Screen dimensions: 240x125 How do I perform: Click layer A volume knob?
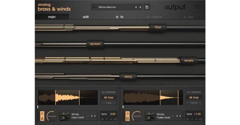(52, 116)
